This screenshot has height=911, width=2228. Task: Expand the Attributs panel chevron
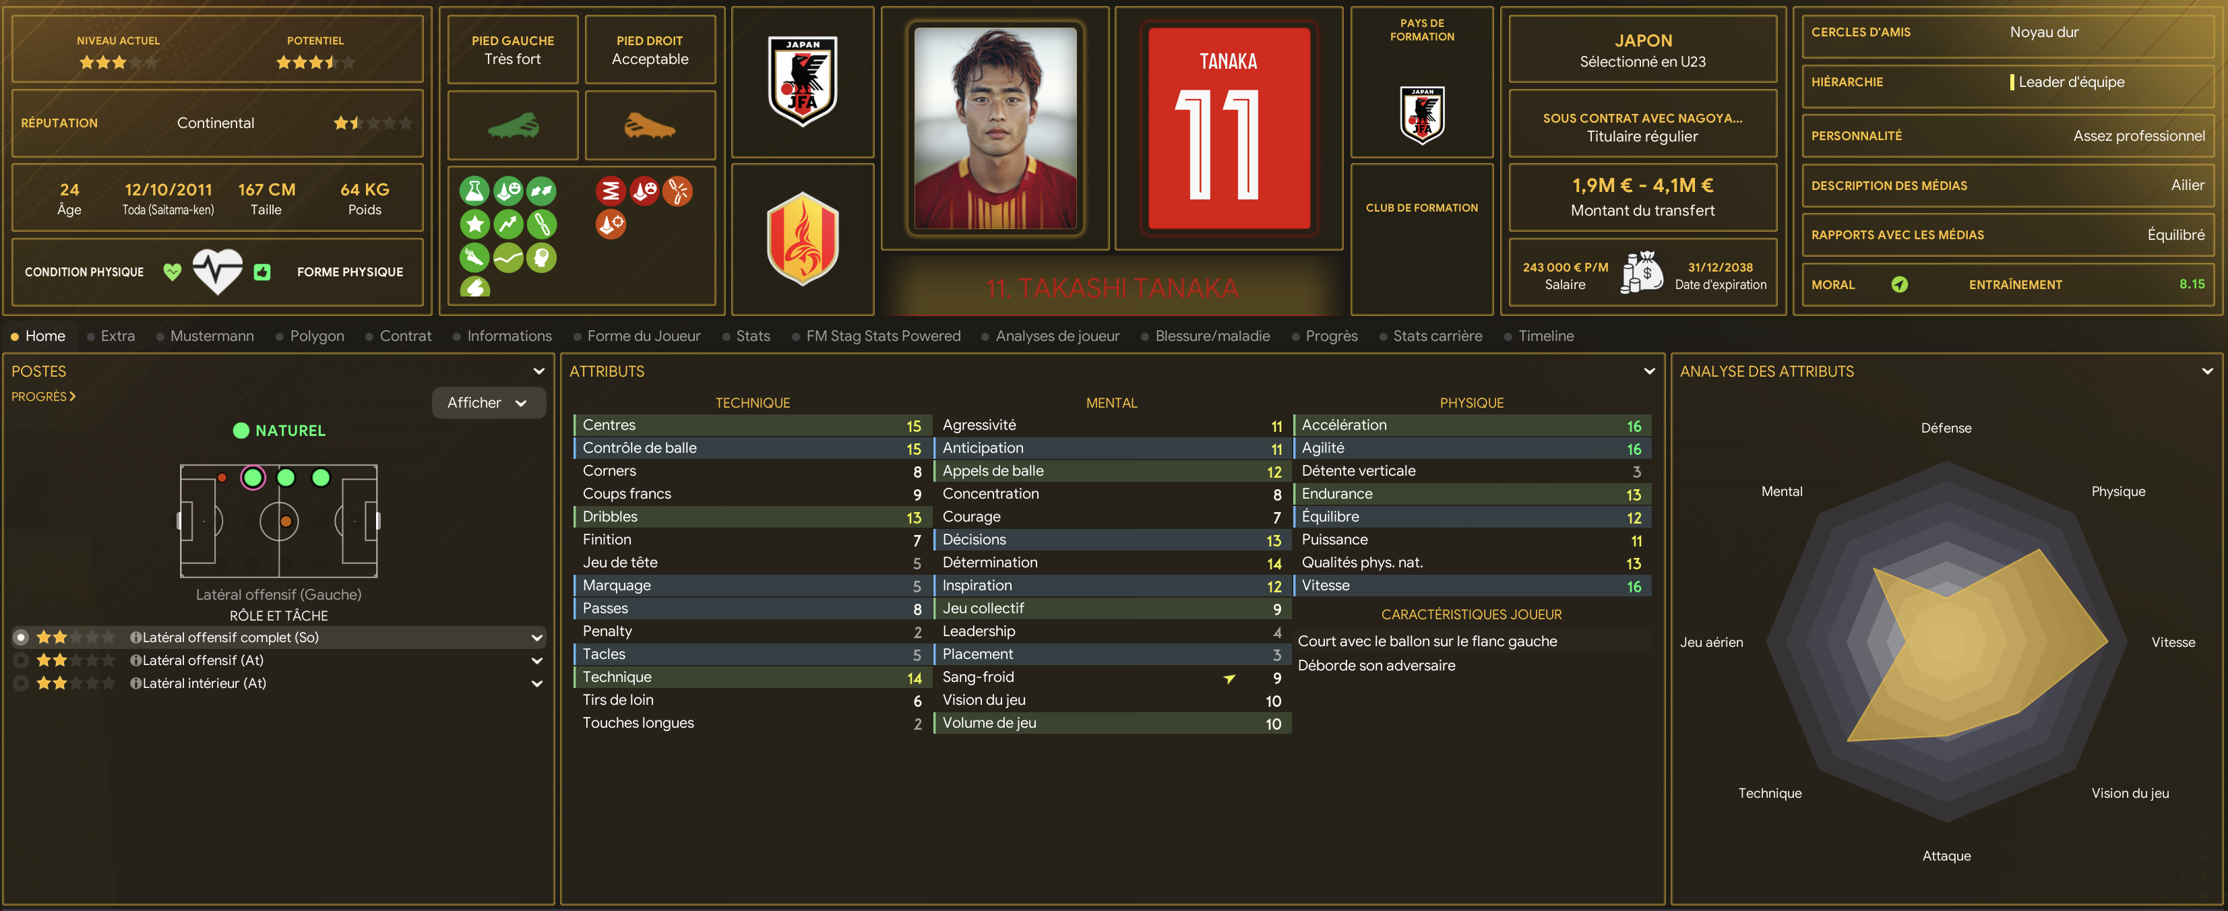point(1648,371)
